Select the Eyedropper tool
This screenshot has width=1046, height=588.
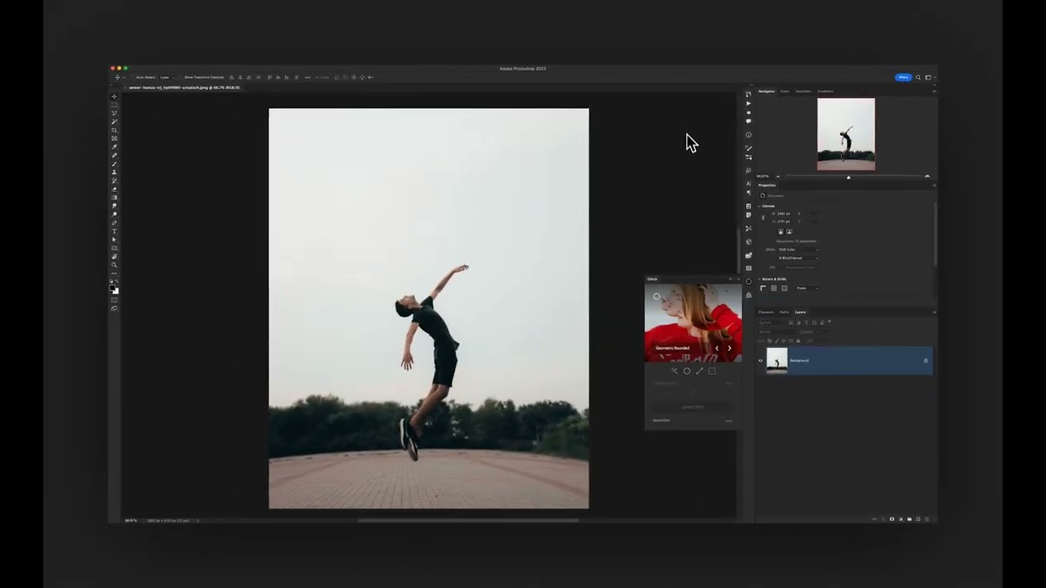[x=114, y=147]
